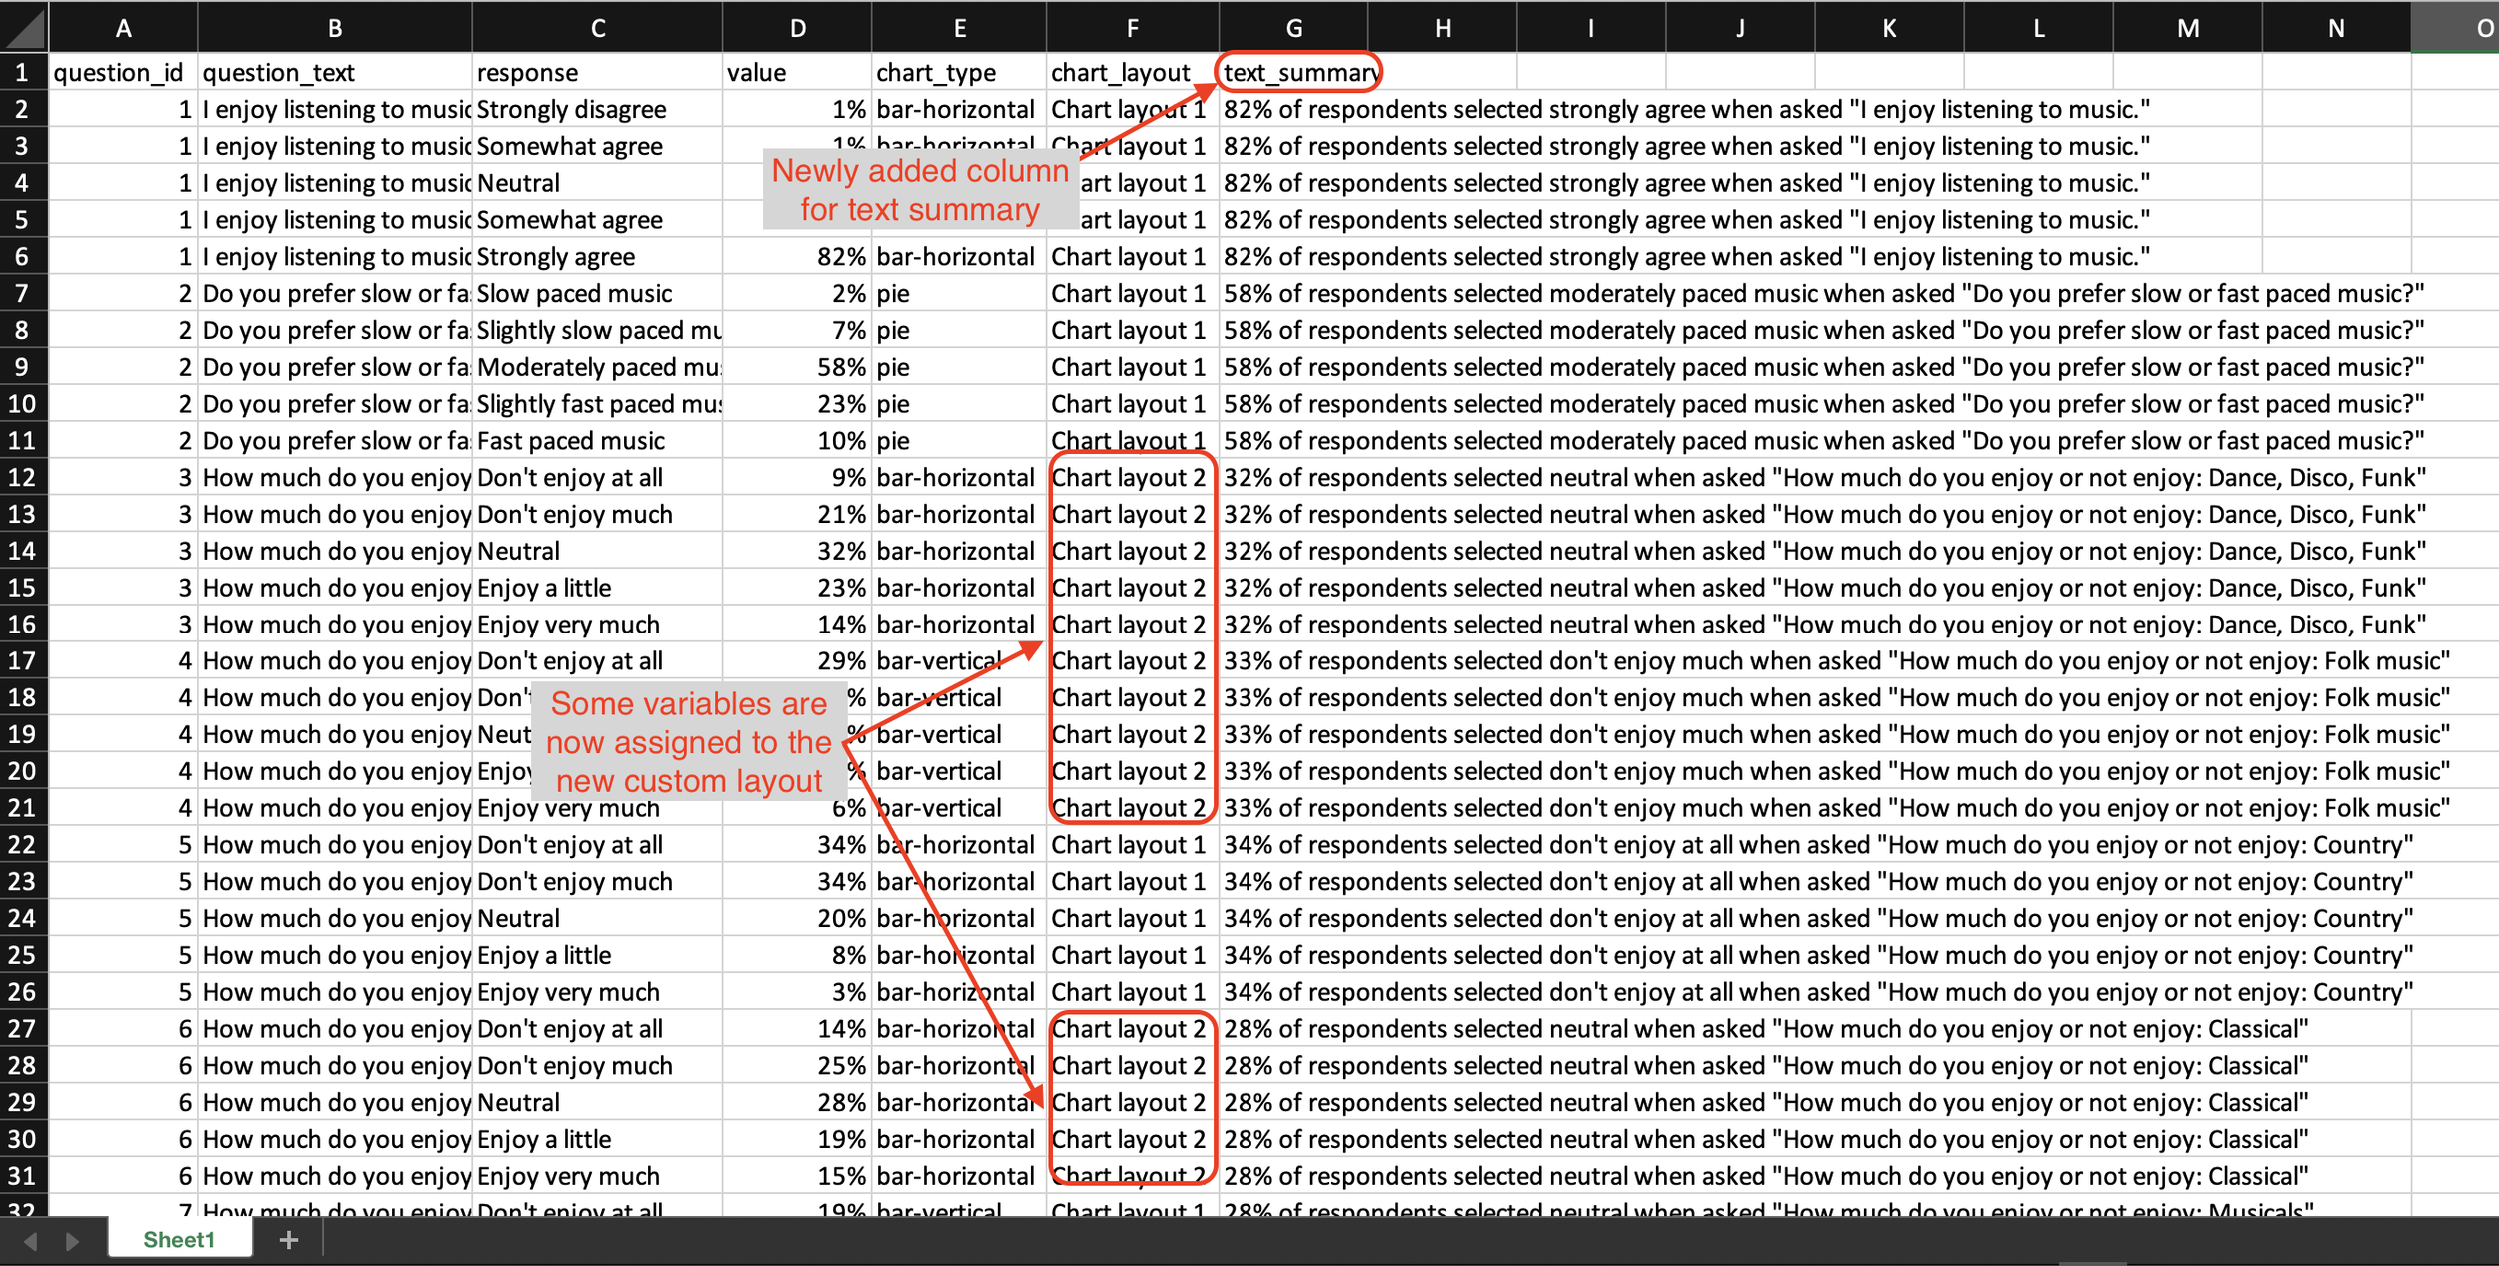Click the Chart layout 2 cell in row 12

pyautogui.click(x=1131, y=477)
